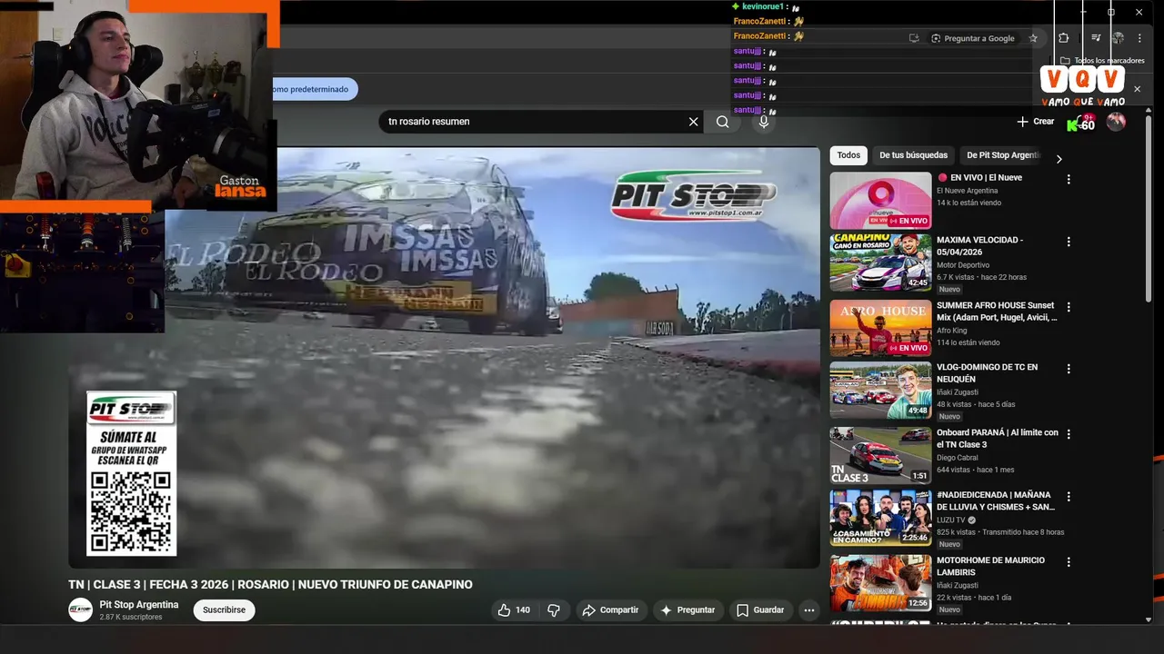Open options for 'Onboard PARANÁ' video
This screenshot has width=1164, height=654.
point(1069,434)
